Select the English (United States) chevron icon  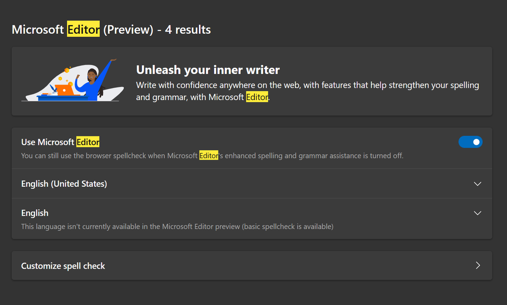(x=477, y=184)
